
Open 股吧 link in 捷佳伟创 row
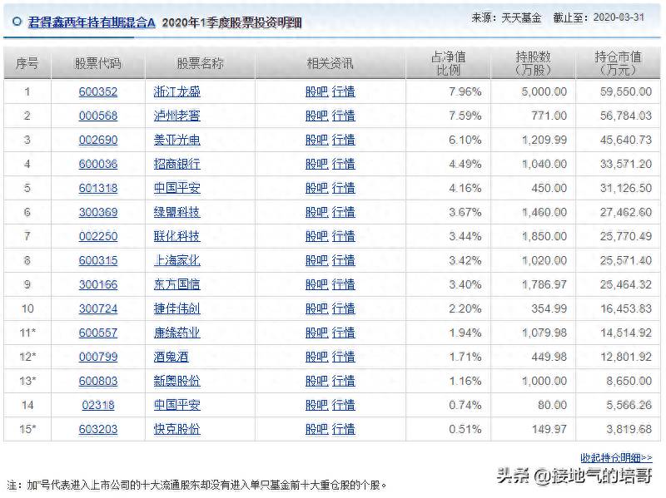point(317,308)
